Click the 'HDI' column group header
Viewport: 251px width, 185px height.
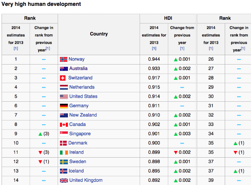(168, 18)
